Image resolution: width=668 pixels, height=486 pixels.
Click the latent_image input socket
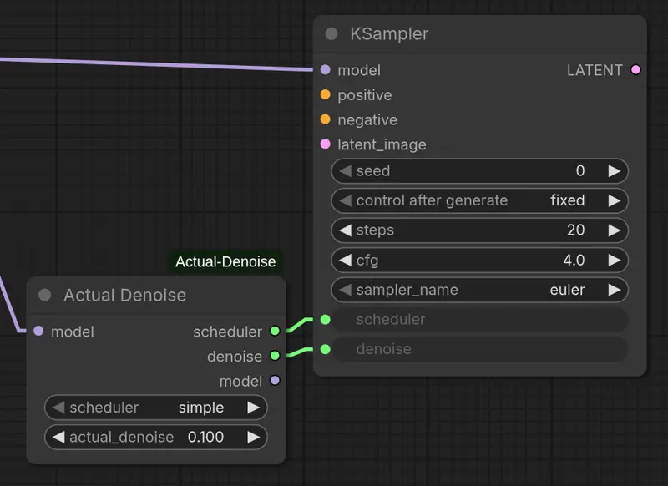coord(325,144)
